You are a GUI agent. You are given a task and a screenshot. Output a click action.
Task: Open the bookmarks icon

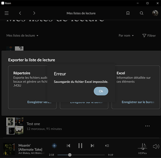click(128, 13)
